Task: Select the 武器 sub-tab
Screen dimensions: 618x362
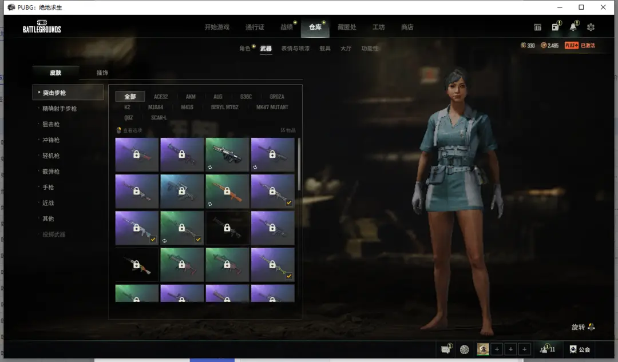Action: (266, 49)
